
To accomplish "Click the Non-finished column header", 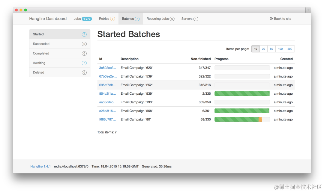I will [201, 59].
